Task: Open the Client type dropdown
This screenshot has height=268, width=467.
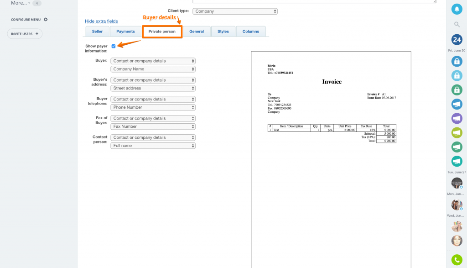Action: coord(235,11)
